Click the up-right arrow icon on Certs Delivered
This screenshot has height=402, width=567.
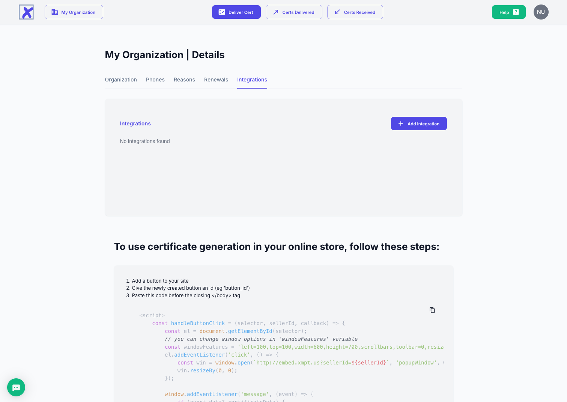[x=276, y=12]
